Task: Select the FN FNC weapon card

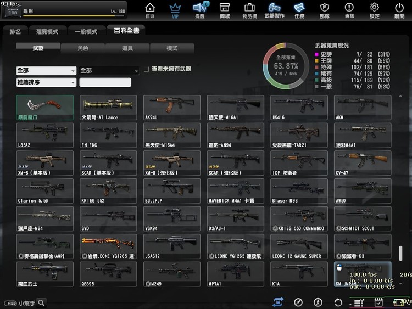Action: pyautogui.click(x=109, y=136)
